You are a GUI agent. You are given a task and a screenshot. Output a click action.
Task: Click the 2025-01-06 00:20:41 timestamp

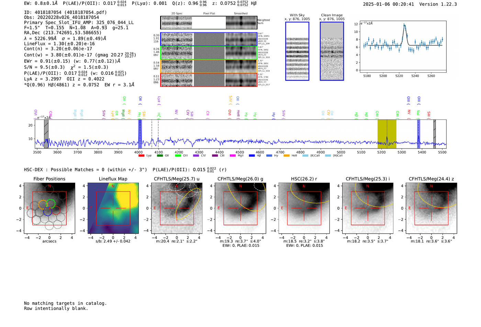click(388, 4)
